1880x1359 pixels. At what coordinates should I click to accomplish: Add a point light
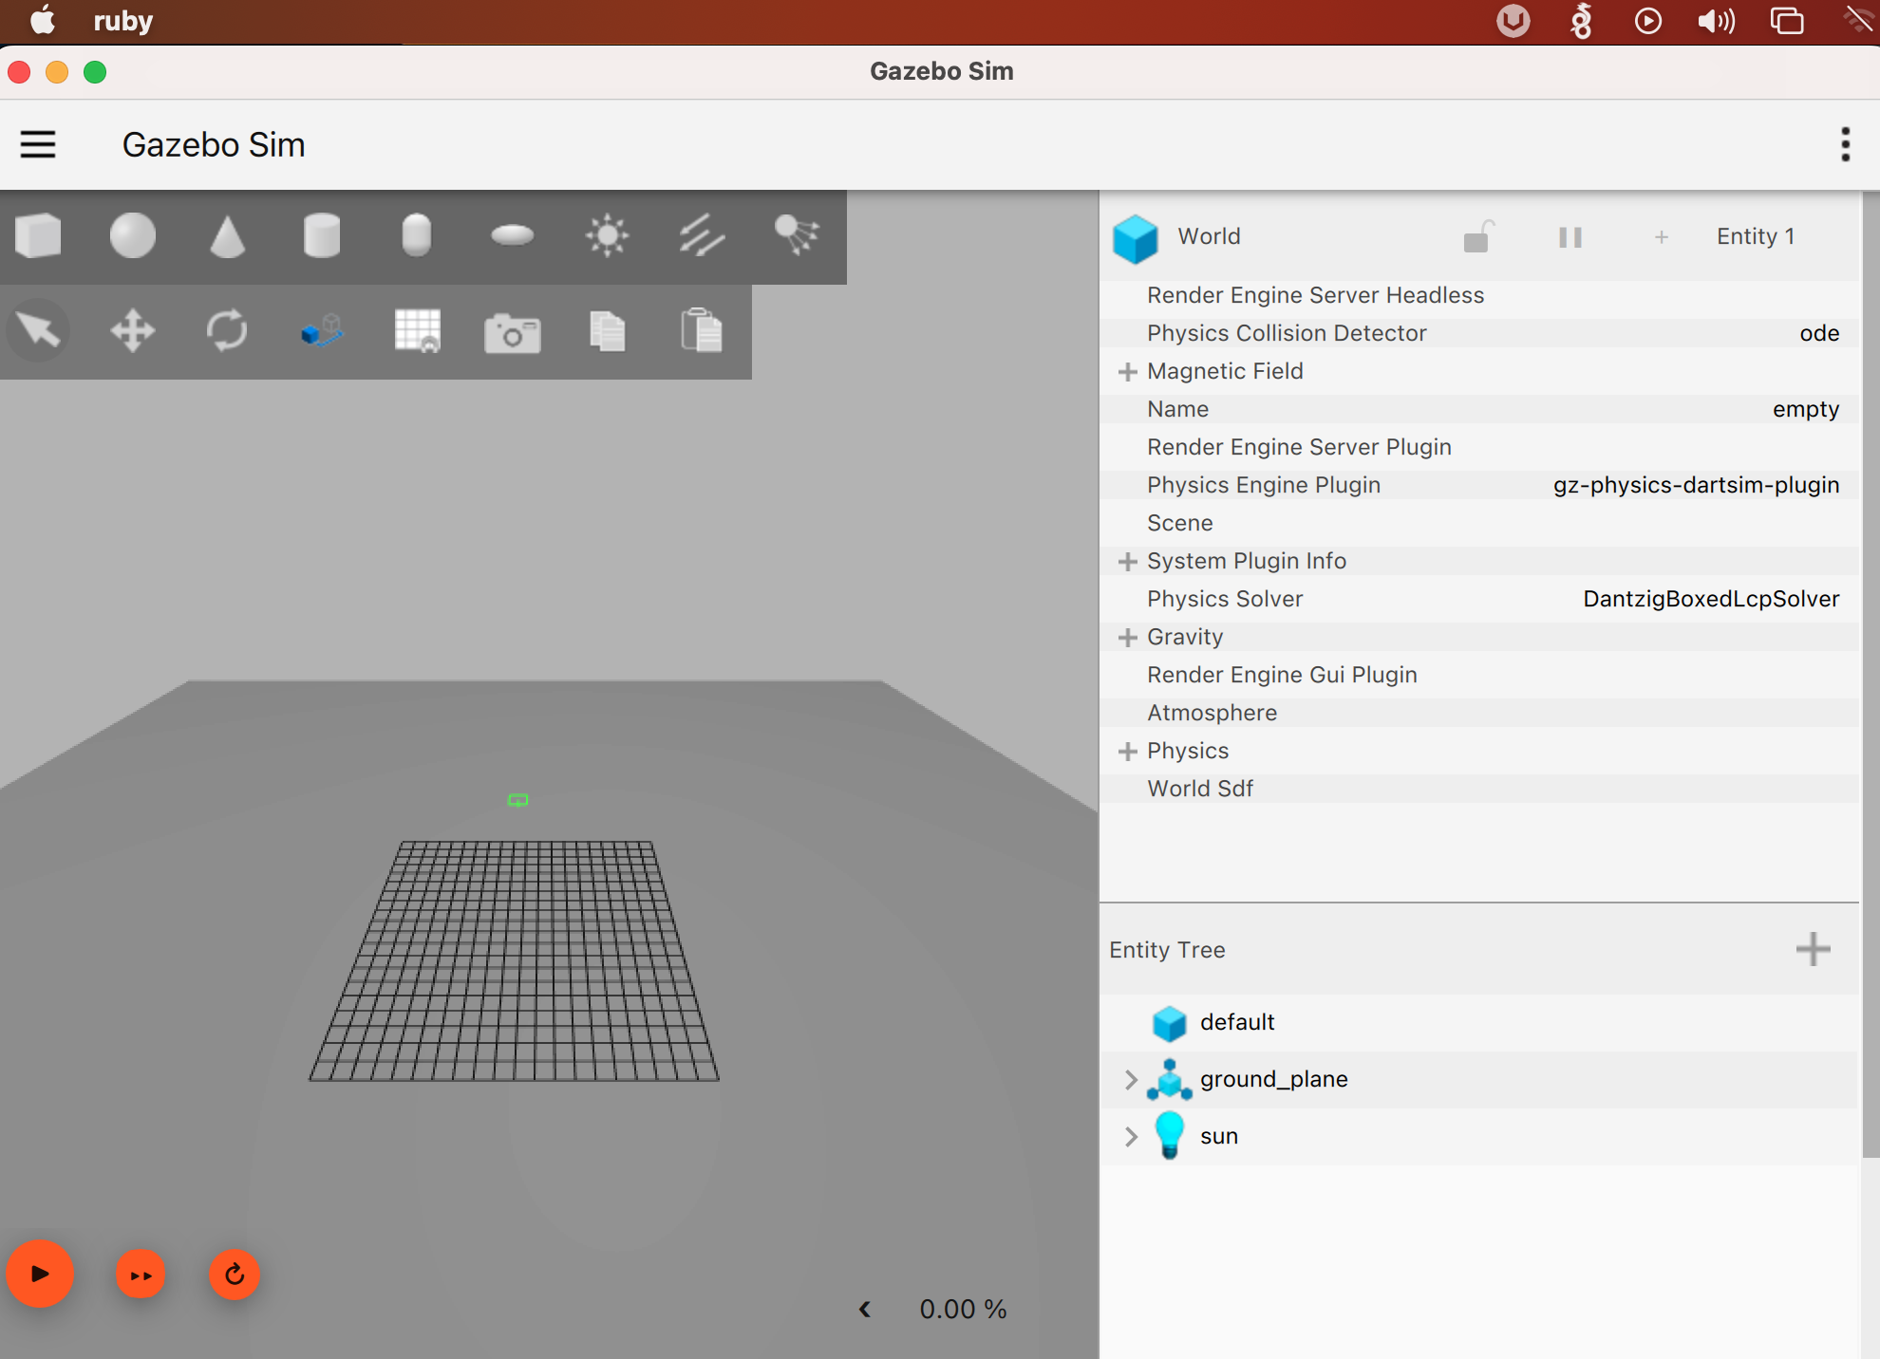(x=608, y=235)
